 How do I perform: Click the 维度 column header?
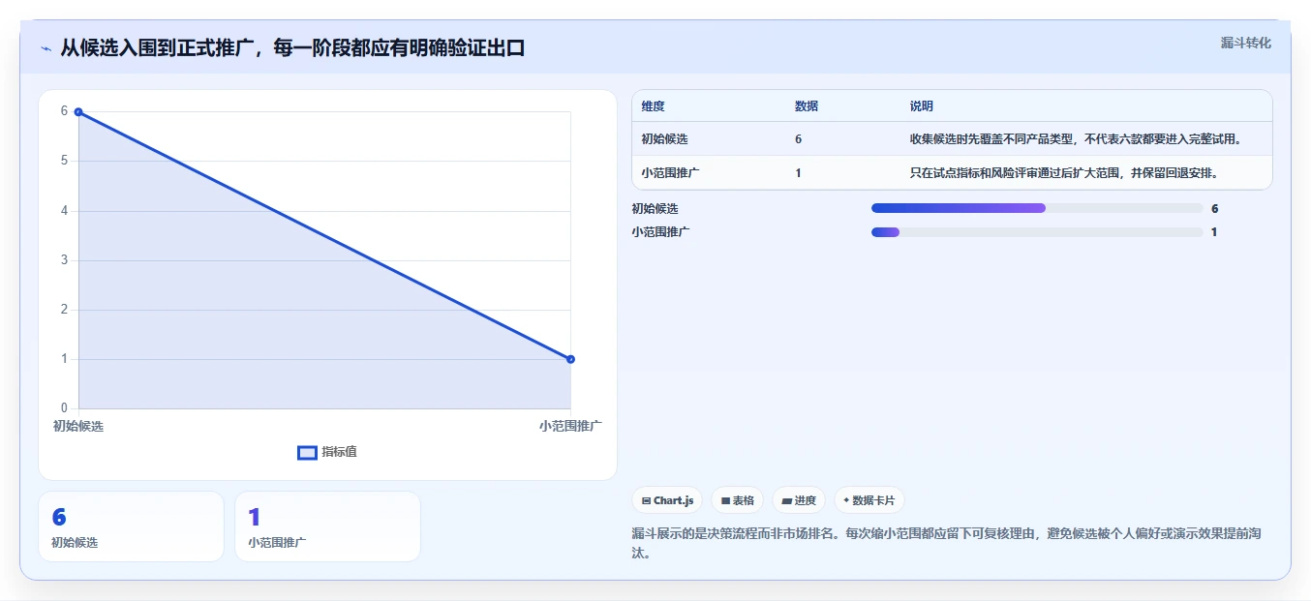tap(653, 106)
